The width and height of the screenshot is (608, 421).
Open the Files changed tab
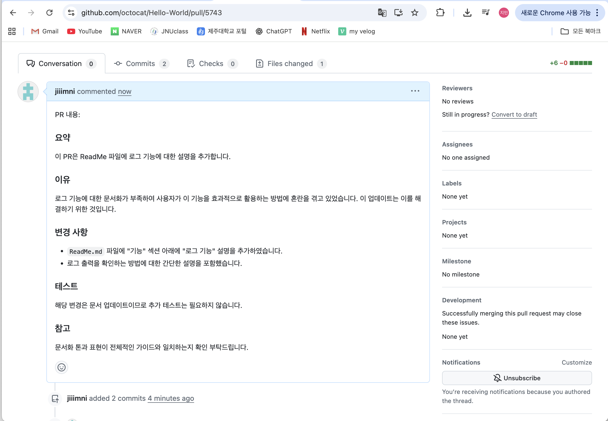coord(291,64)
